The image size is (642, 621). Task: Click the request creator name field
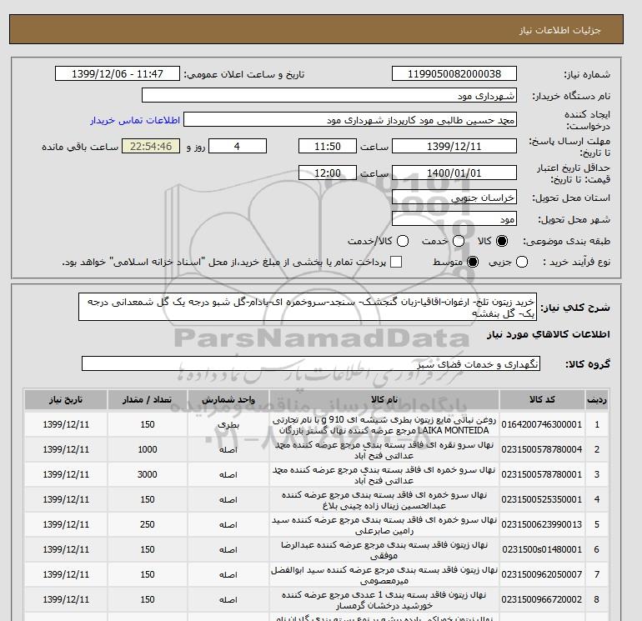(350, 120)
